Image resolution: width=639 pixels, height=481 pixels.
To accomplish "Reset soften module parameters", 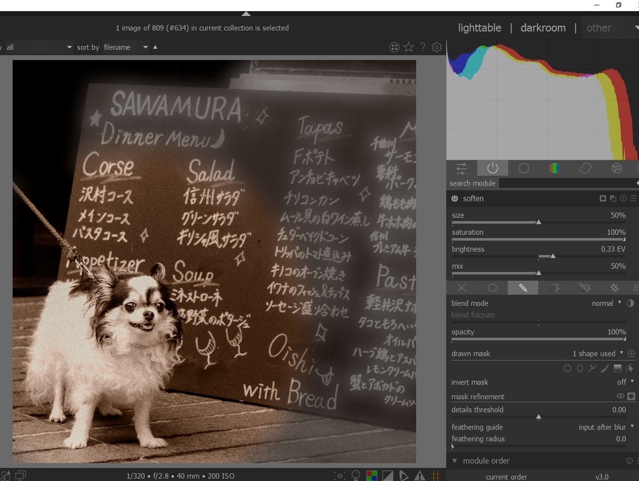I will [x=623, y=198].
